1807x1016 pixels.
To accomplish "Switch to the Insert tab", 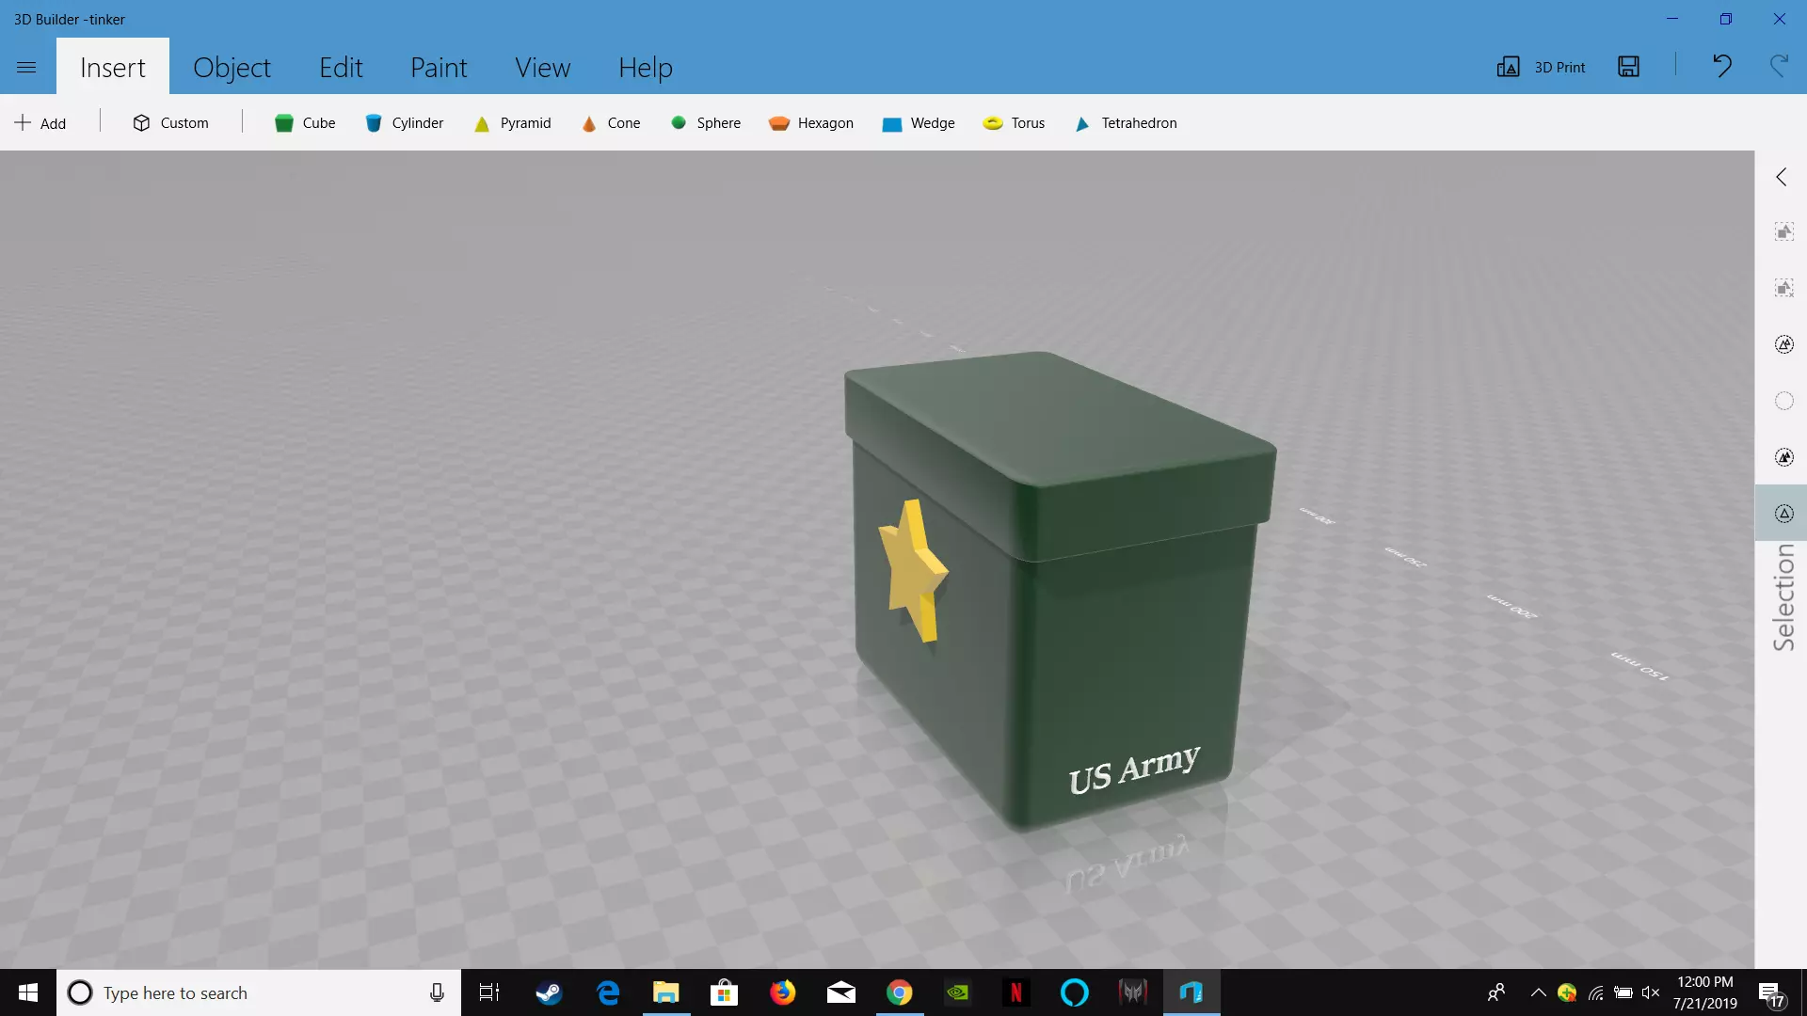I will [113, 67].
